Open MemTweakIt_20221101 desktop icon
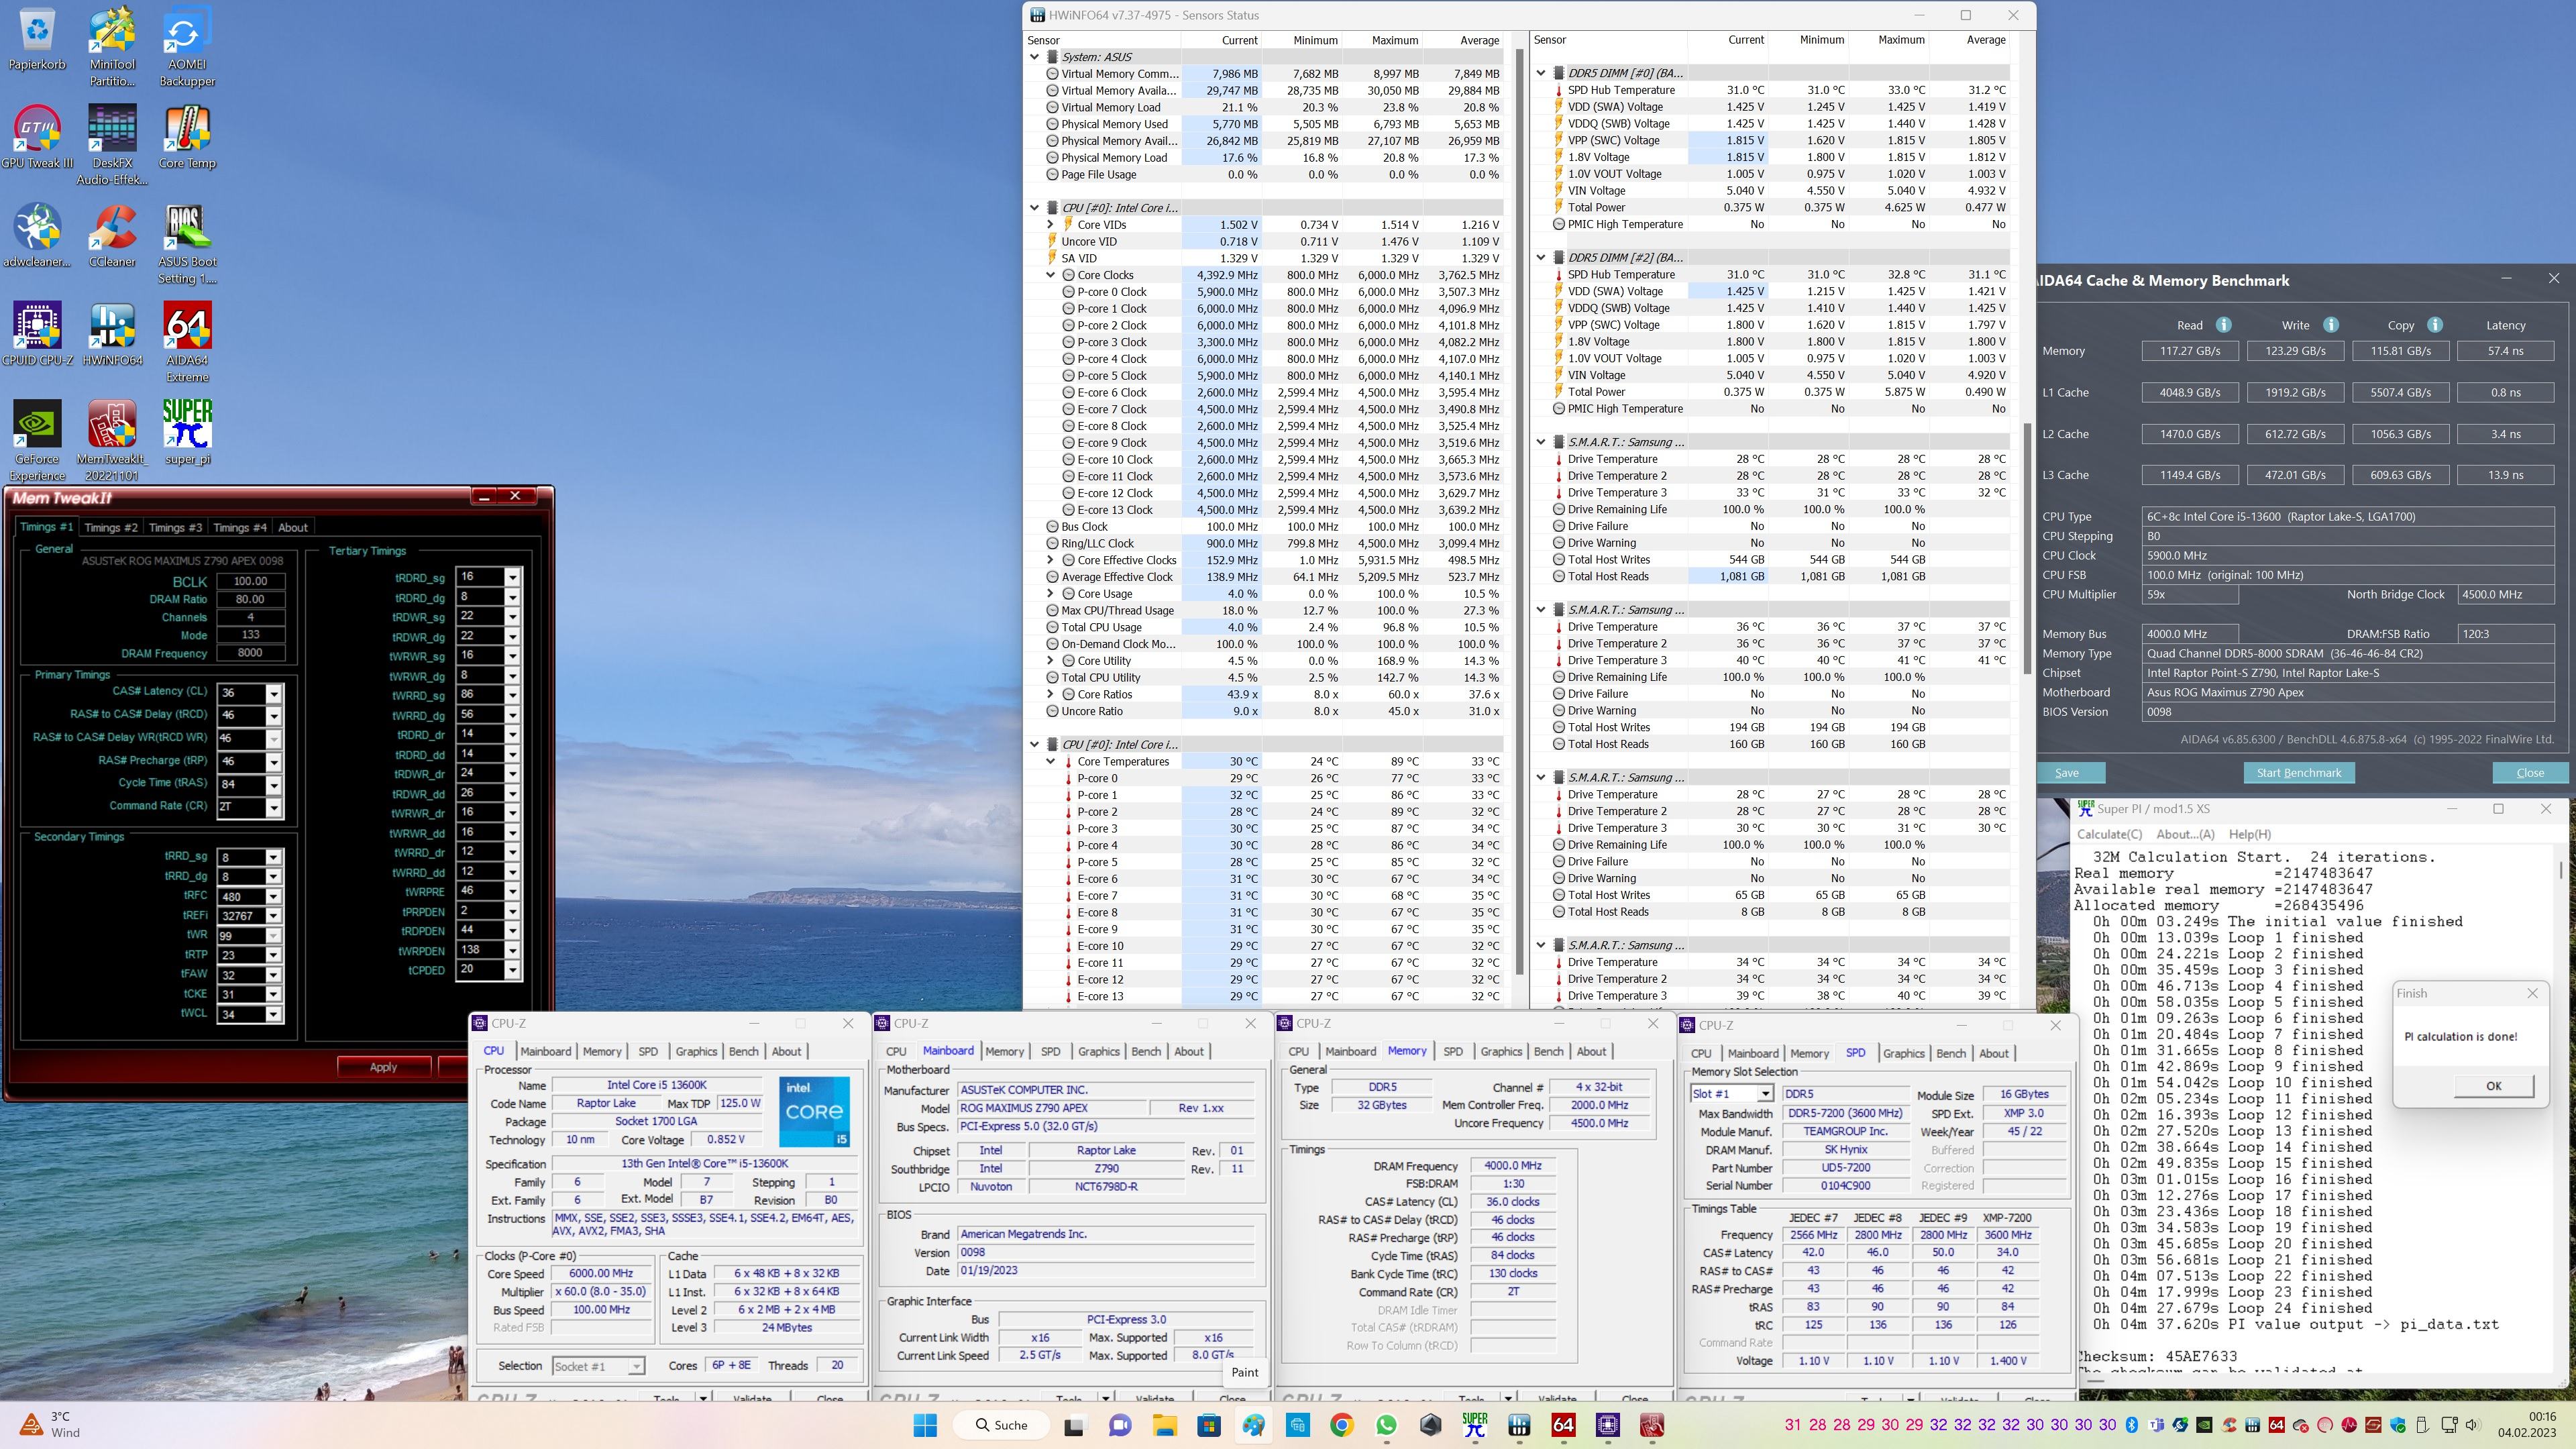The image size is (2576, 1449). pos(112,441)
